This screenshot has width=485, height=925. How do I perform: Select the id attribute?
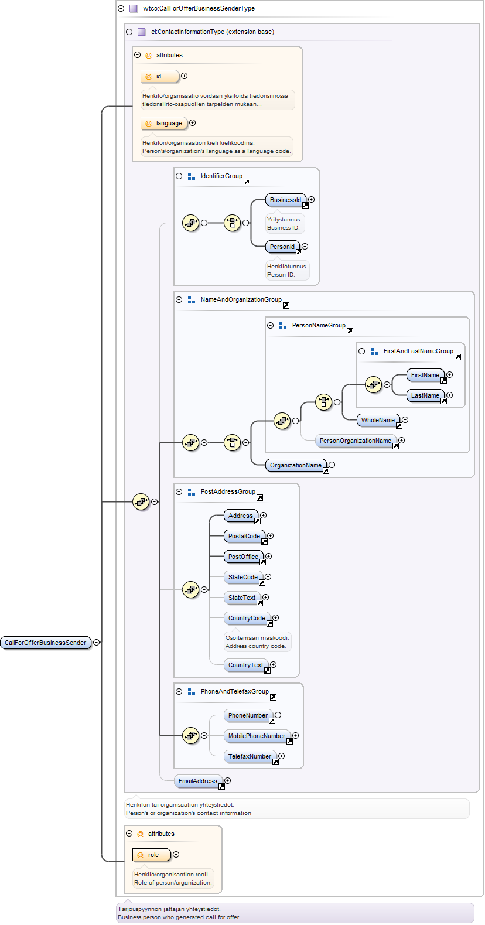(160, 77)
